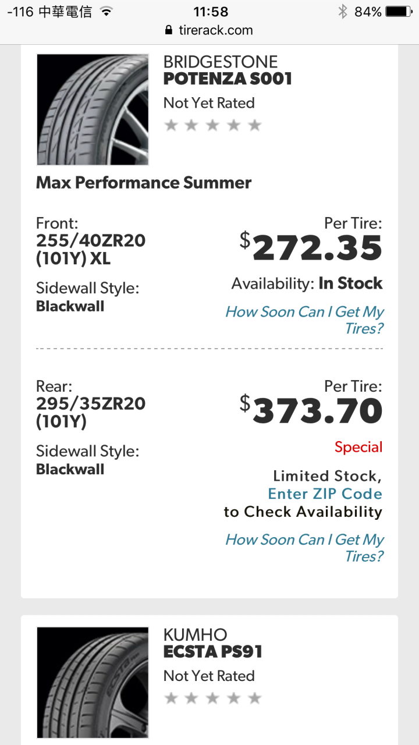Tap the 11:58 clock in status bar
The height and width of the screenshot is (745, 419).
[210, 11]
